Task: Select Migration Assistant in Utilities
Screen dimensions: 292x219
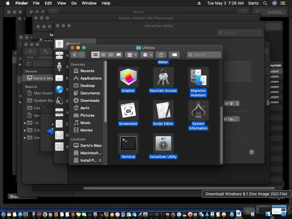Action: tap(198, 77)
